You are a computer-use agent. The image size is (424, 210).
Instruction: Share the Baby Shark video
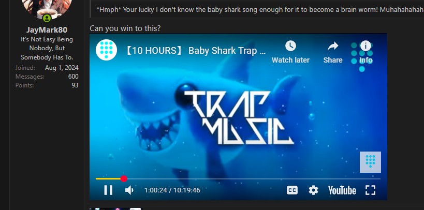click(x=333, y=52)
